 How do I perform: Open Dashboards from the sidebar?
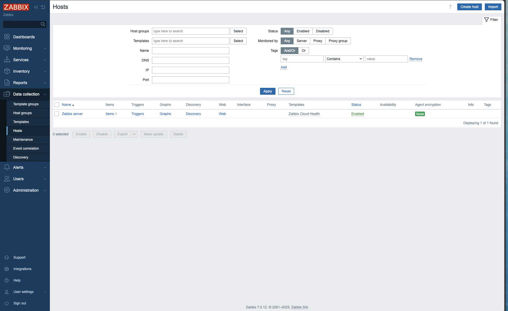click(x=24, y=37)
